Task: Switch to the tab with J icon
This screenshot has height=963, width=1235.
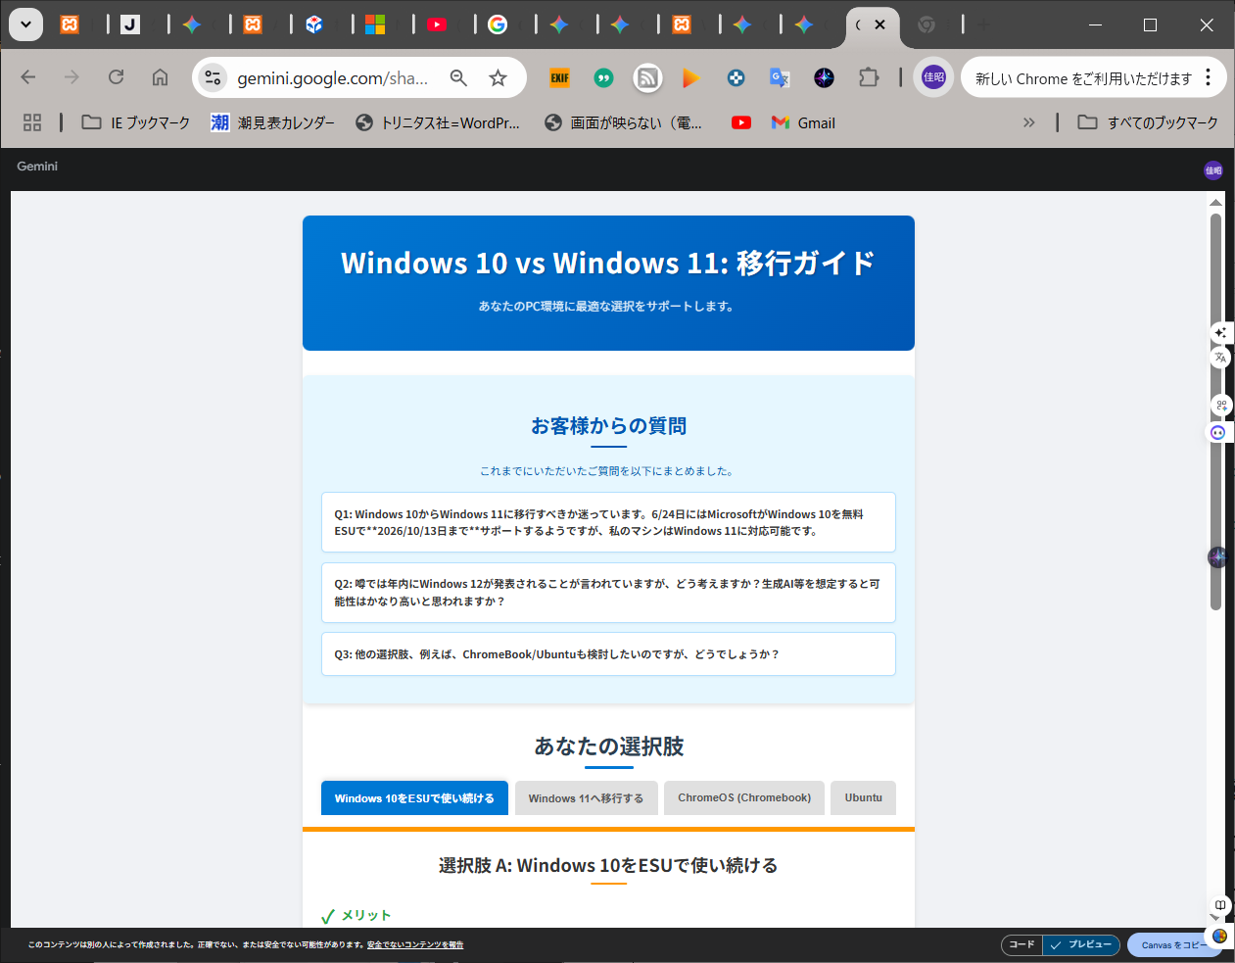Action: coord(130,24)
